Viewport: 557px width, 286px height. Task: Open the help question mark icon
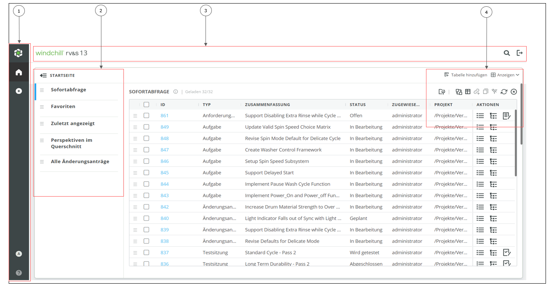tap(19, 273)
